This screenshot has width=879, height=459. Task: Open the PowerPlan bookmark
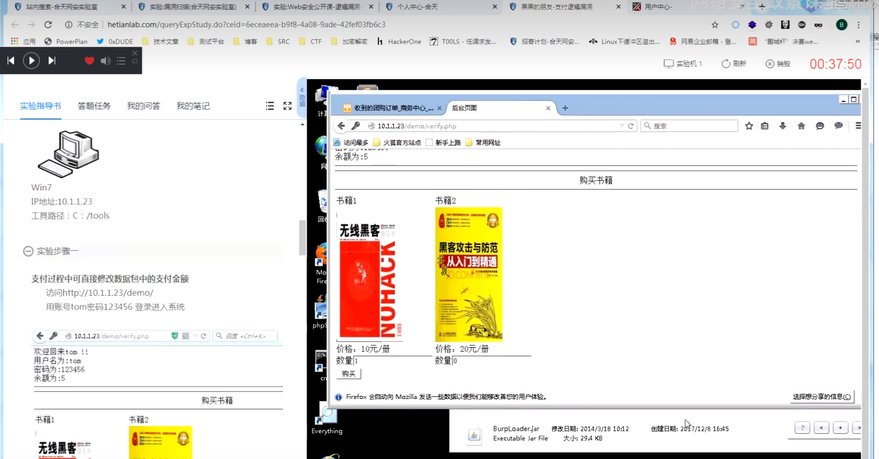point(66,42)
